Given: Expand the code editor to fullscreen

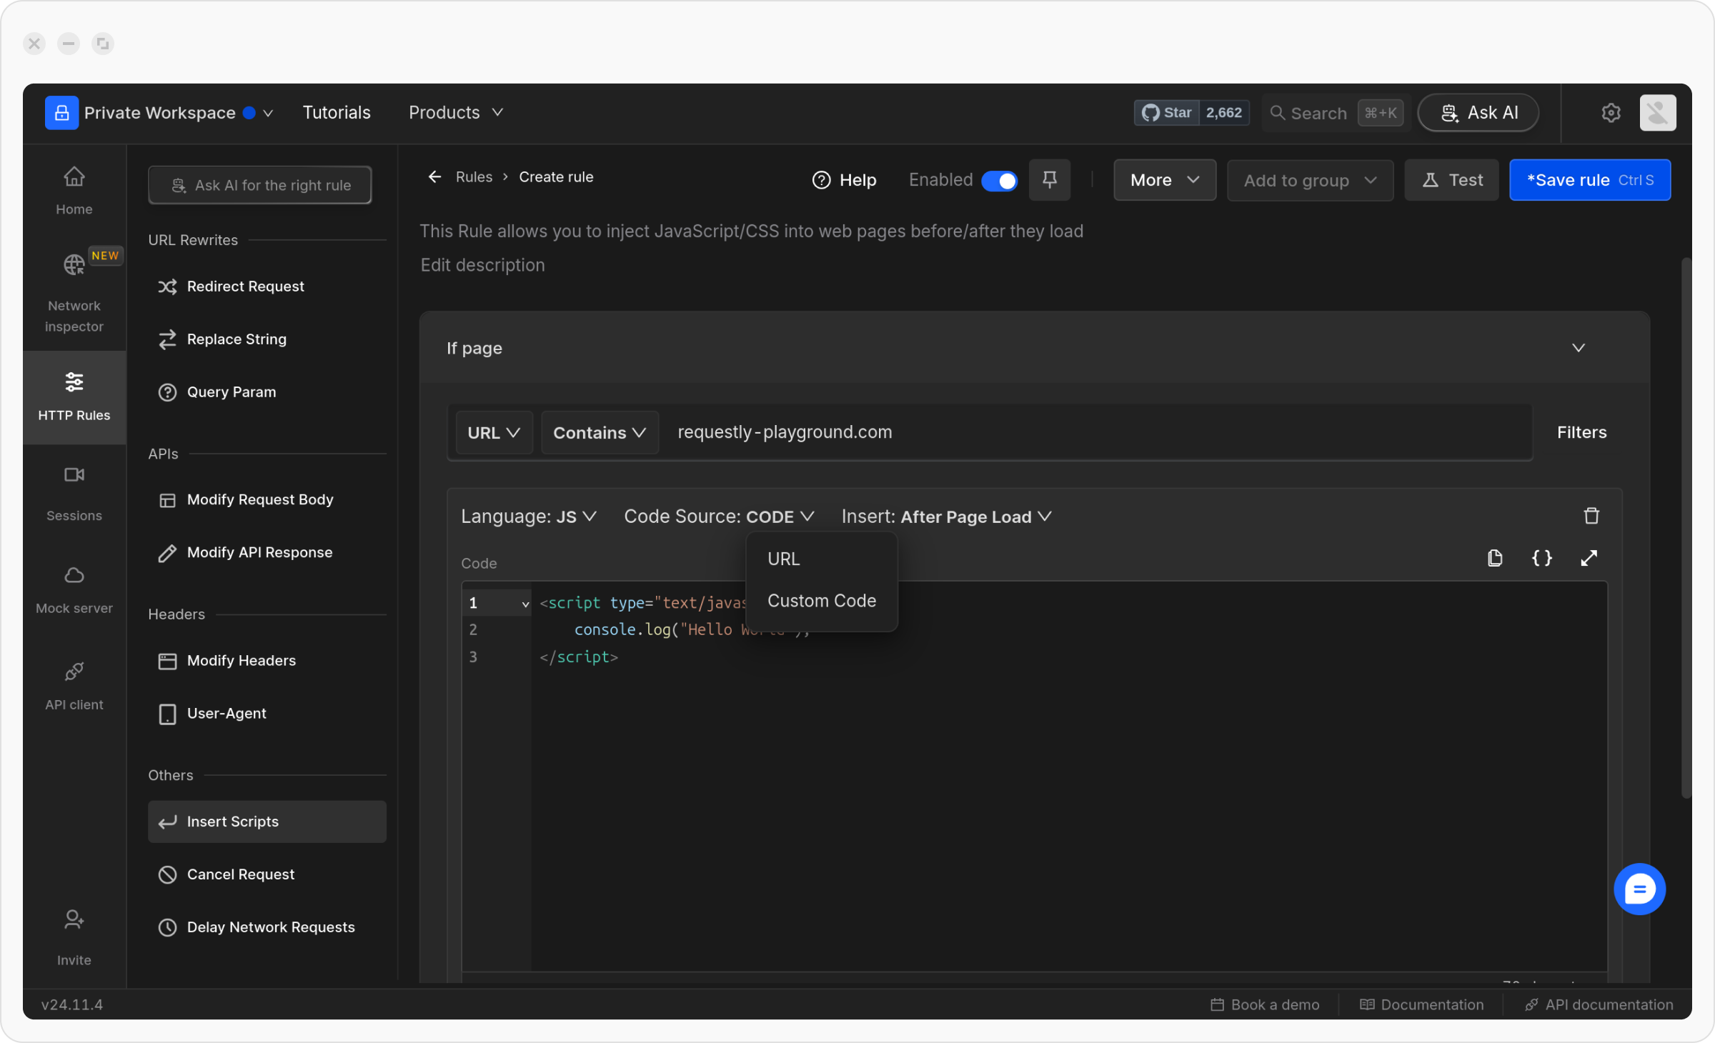Looking at the screenshot, I should [x=1588, y=558].
